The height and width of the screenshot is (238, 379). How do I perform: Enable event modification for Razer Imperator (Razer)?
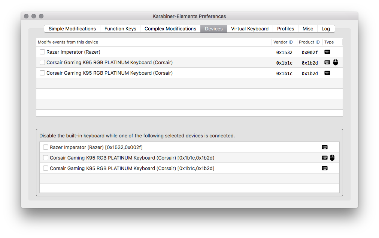[42, 52]
